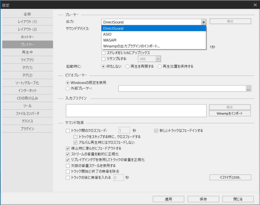260x205 pixels.
Task: Choose 再生位置を保持する startup behavior
Action: [160, 66]
